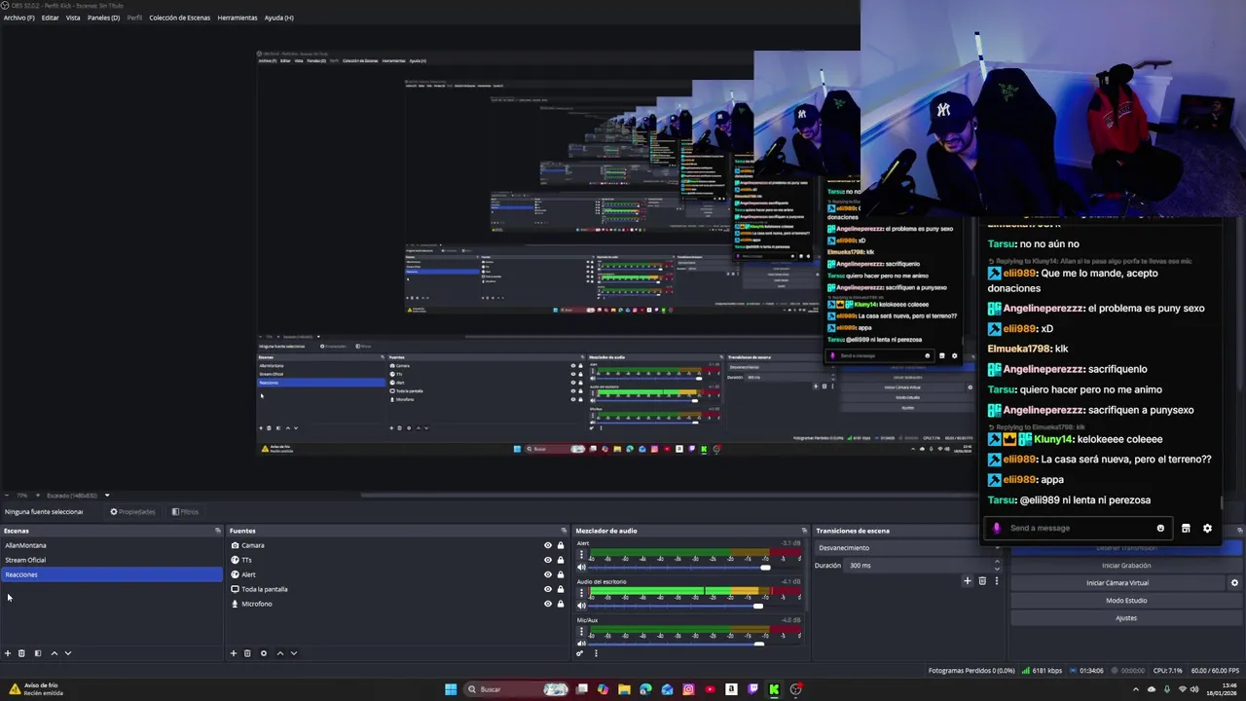Open Instagram from the taskbar

[x=688, y=689]
